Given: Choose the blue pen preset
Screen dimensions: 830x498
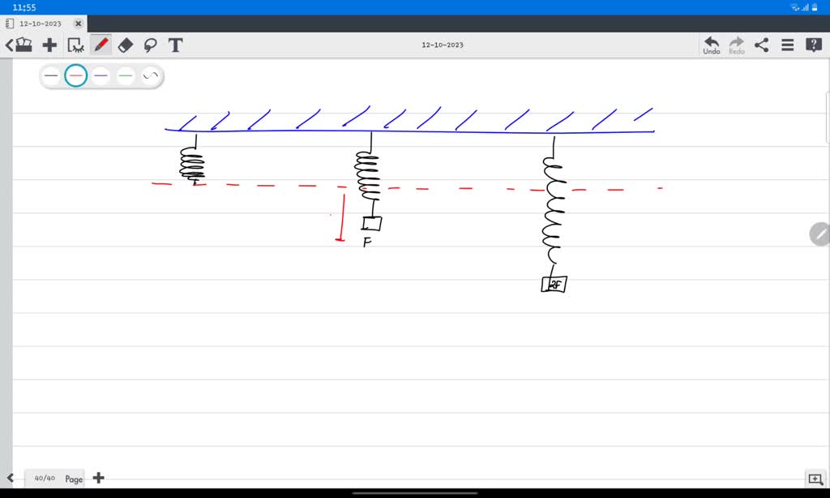Looking at the screenshot, I should pos(101,75).
